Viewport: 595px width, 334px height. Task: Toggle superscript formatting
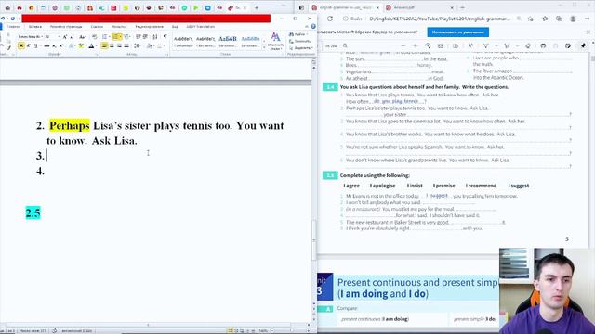coord(61,45)
